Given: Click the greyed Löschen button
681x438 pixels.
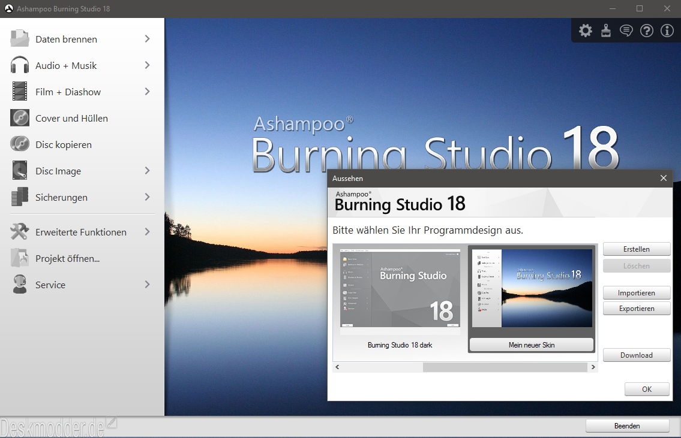Looking at the screenshot, I should point(636,266).
